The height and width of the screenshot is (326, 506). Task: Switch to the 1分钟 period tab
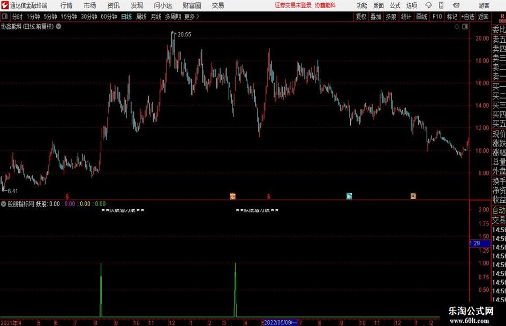(33, 17)
